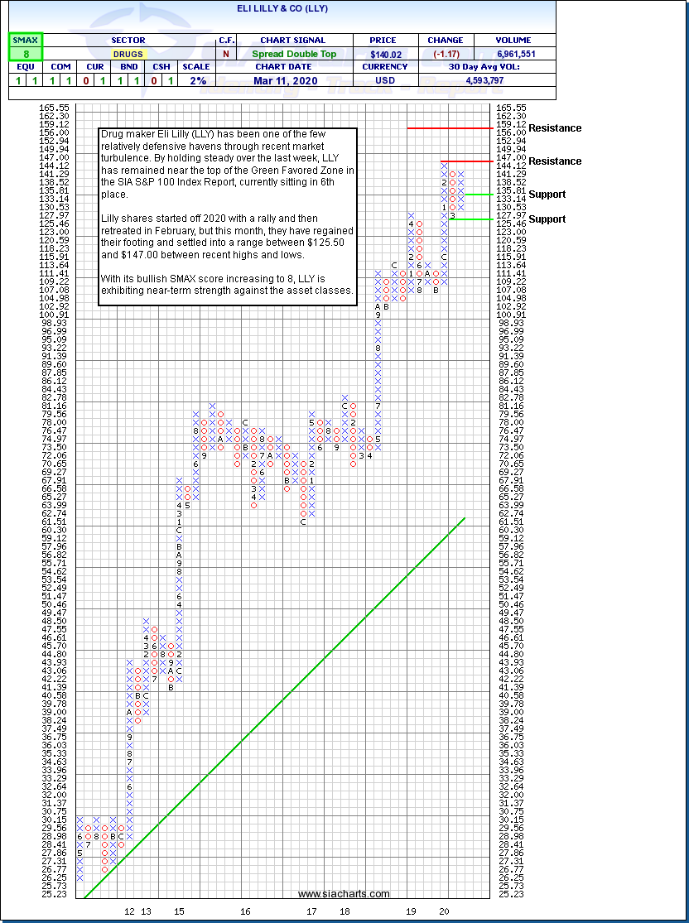
Task: Click the 2% scale value
Action: (195, 80)
